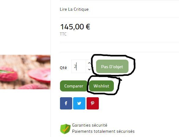179x137 pixels.
Task: Click the Comparer button
Action: coord(74,86)
